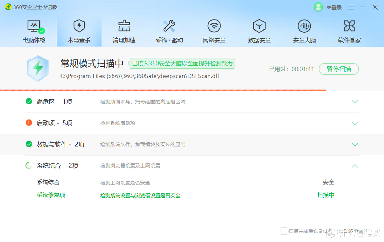The image size is (384, 242).
Task: Click 检测顽固木马 high-risk description
Action: 143,102
